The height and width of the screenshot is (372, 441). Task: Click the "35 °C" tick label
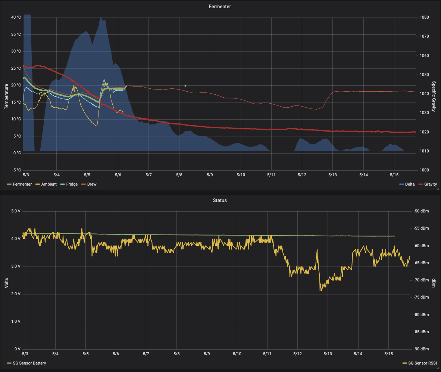pyautogui.click(x=16, y=34)
